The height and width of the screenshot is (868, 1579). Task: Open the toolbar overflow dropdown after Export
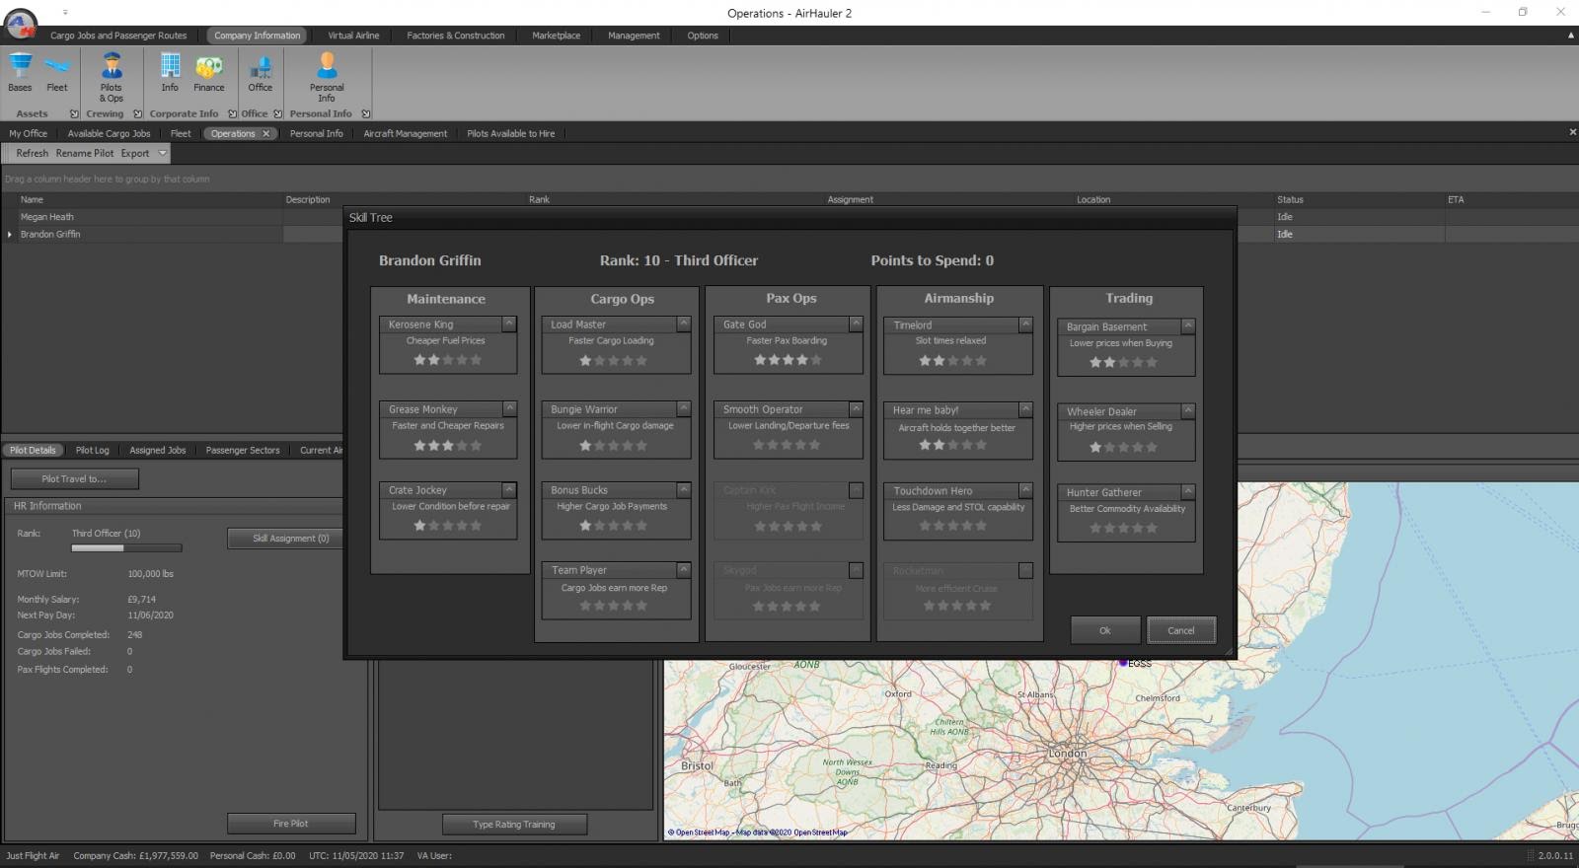[163, 153]
